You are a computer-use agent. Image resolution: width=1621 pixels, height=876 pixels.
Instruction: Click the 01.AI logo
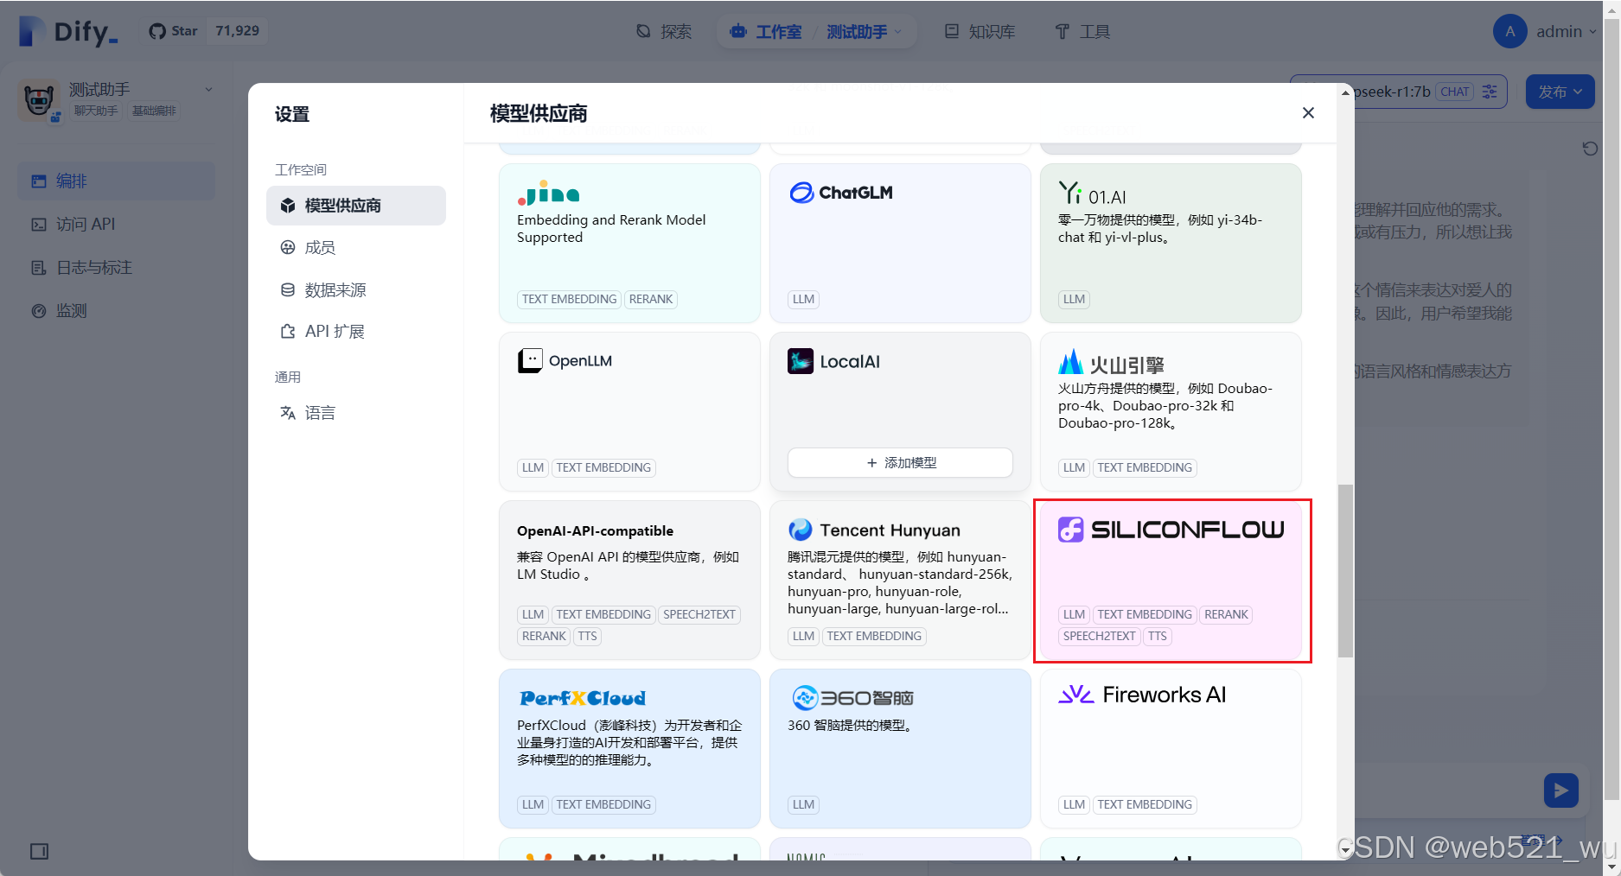click(1092, 194)
